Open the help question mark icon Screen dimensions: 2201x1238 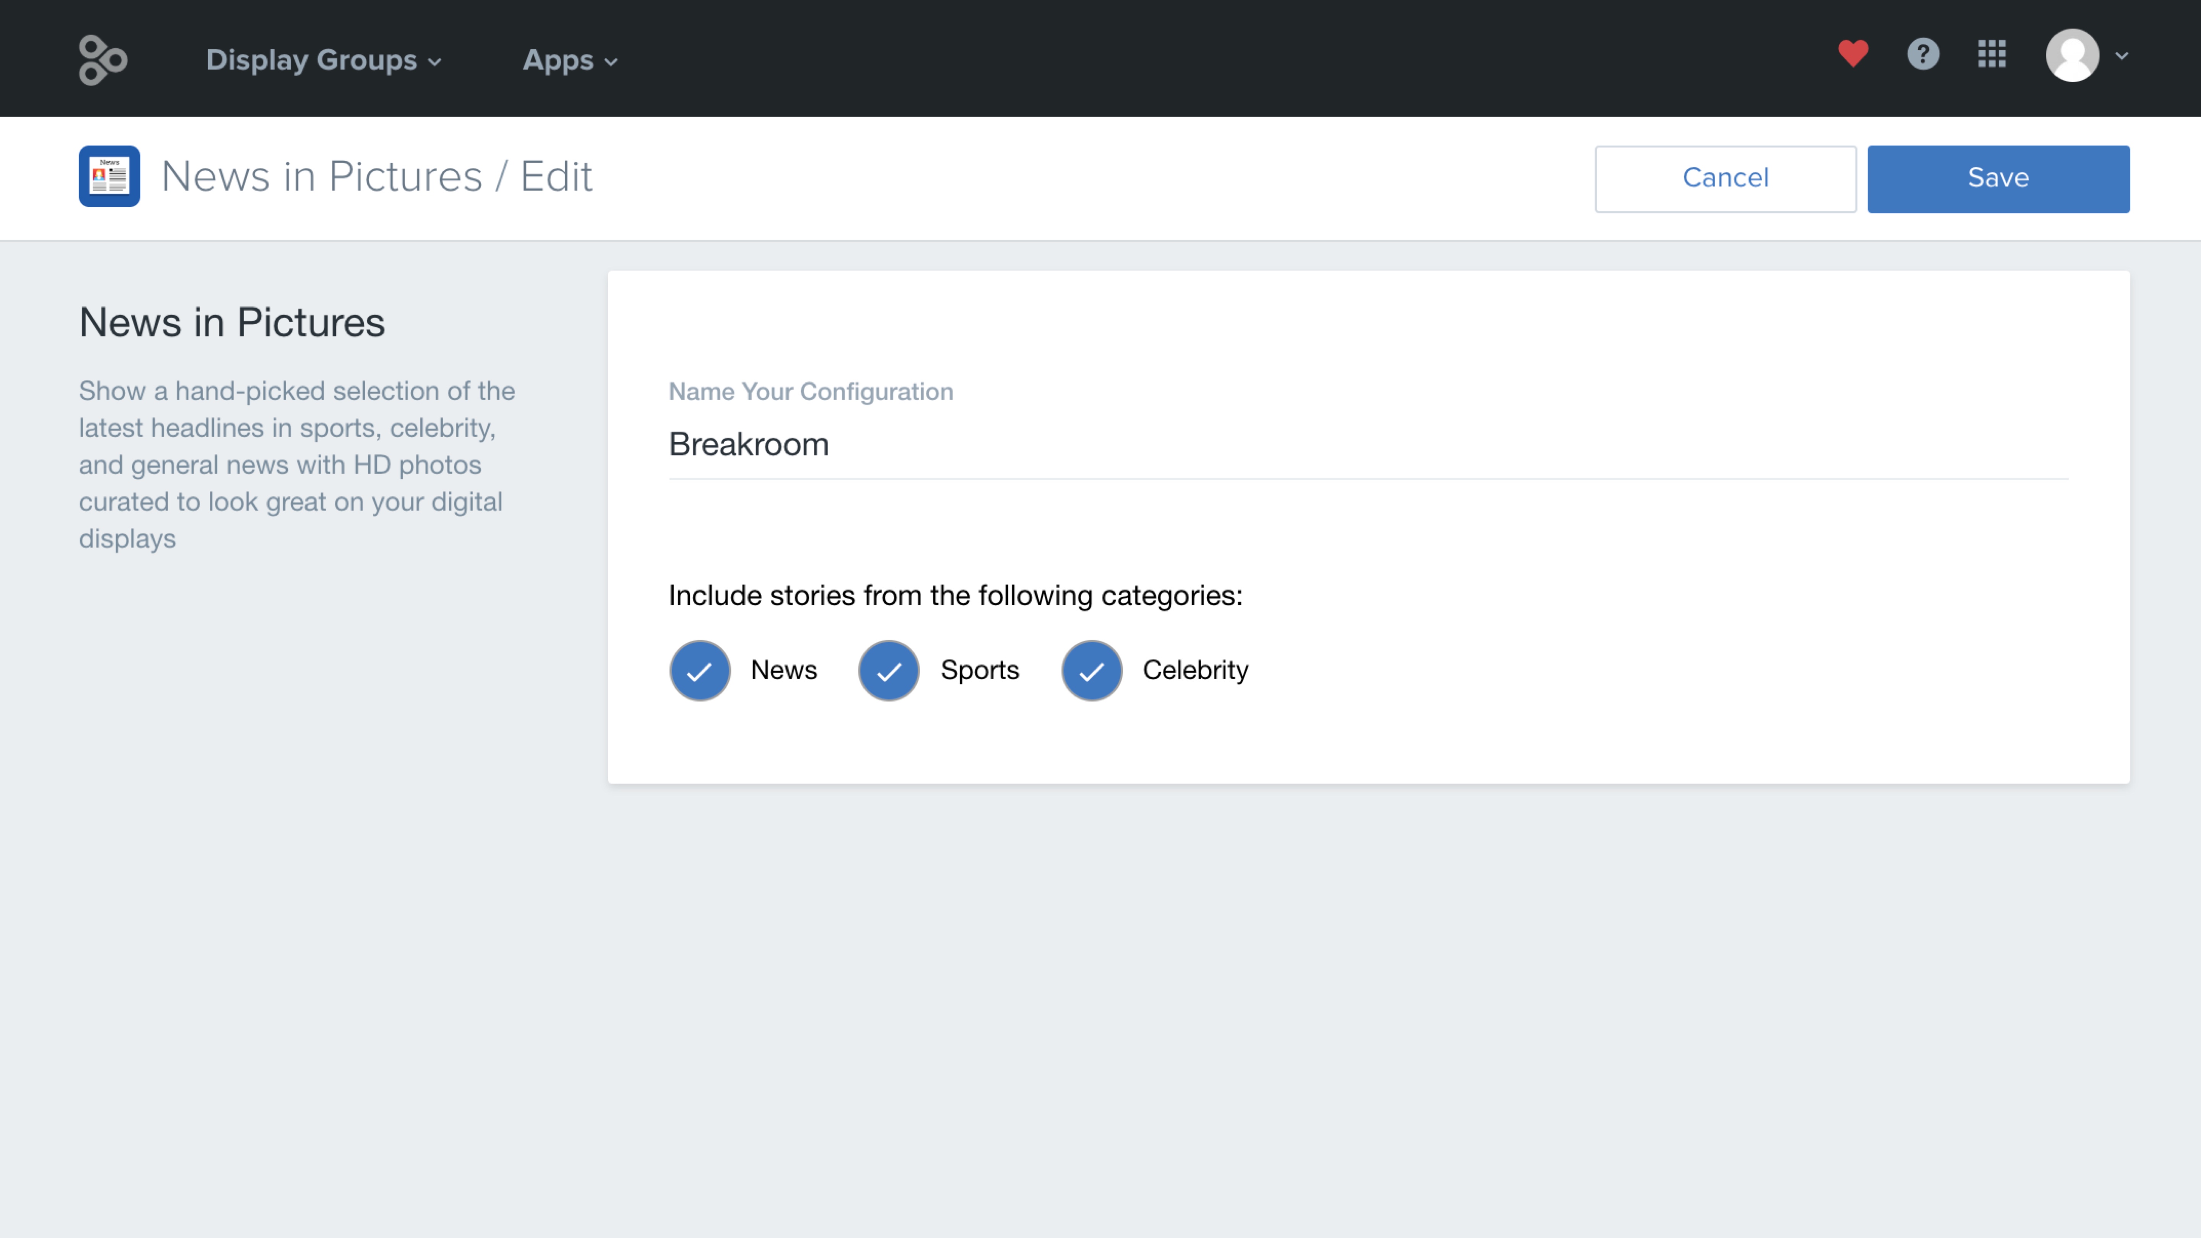click(x=1923, y=54)
